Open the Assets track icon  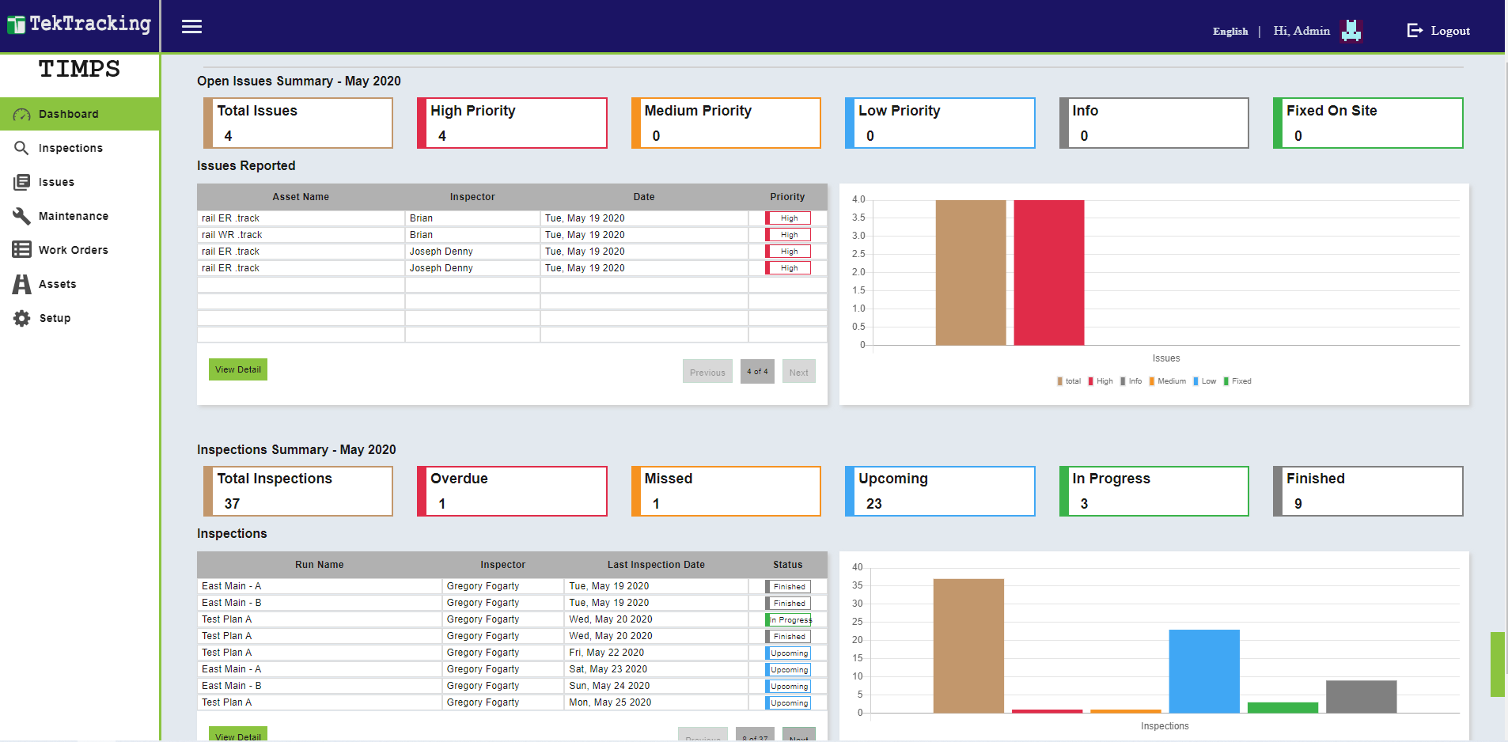[21, 284]
